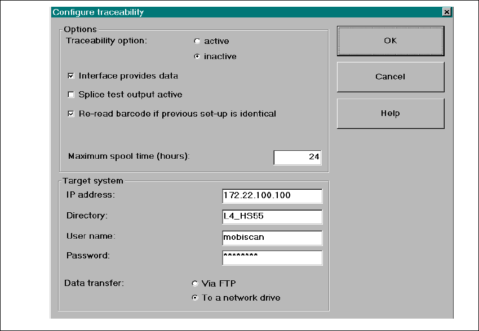Click the Directory field containing L4_HS55
This screenshot has width=479, height=331.
pos(272,217)
